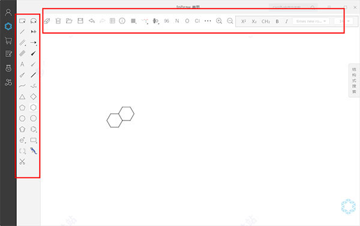
Task: Open the align objects options
Action: click(x=156, y=21)
